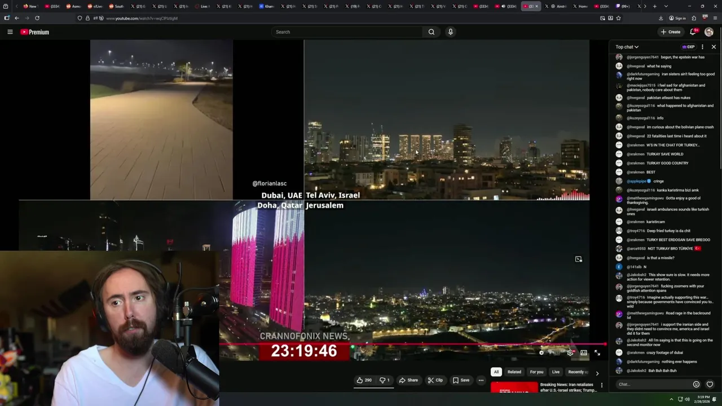The image size is (722, 406).
Task: Open the browser sidebar icon
Action: pos(7,18)
